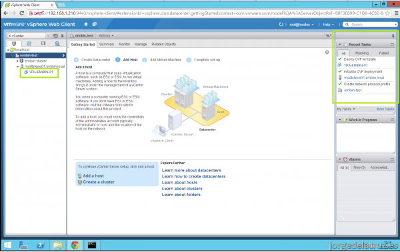The image size is (400, 252).
Task: Select the New (0) alarms tab
Action: click(x=359, y=168)
